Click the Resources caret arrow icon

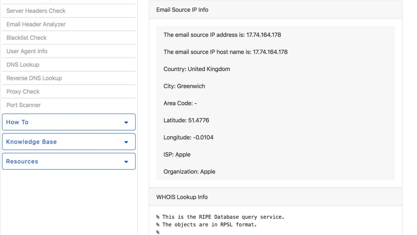126,162
